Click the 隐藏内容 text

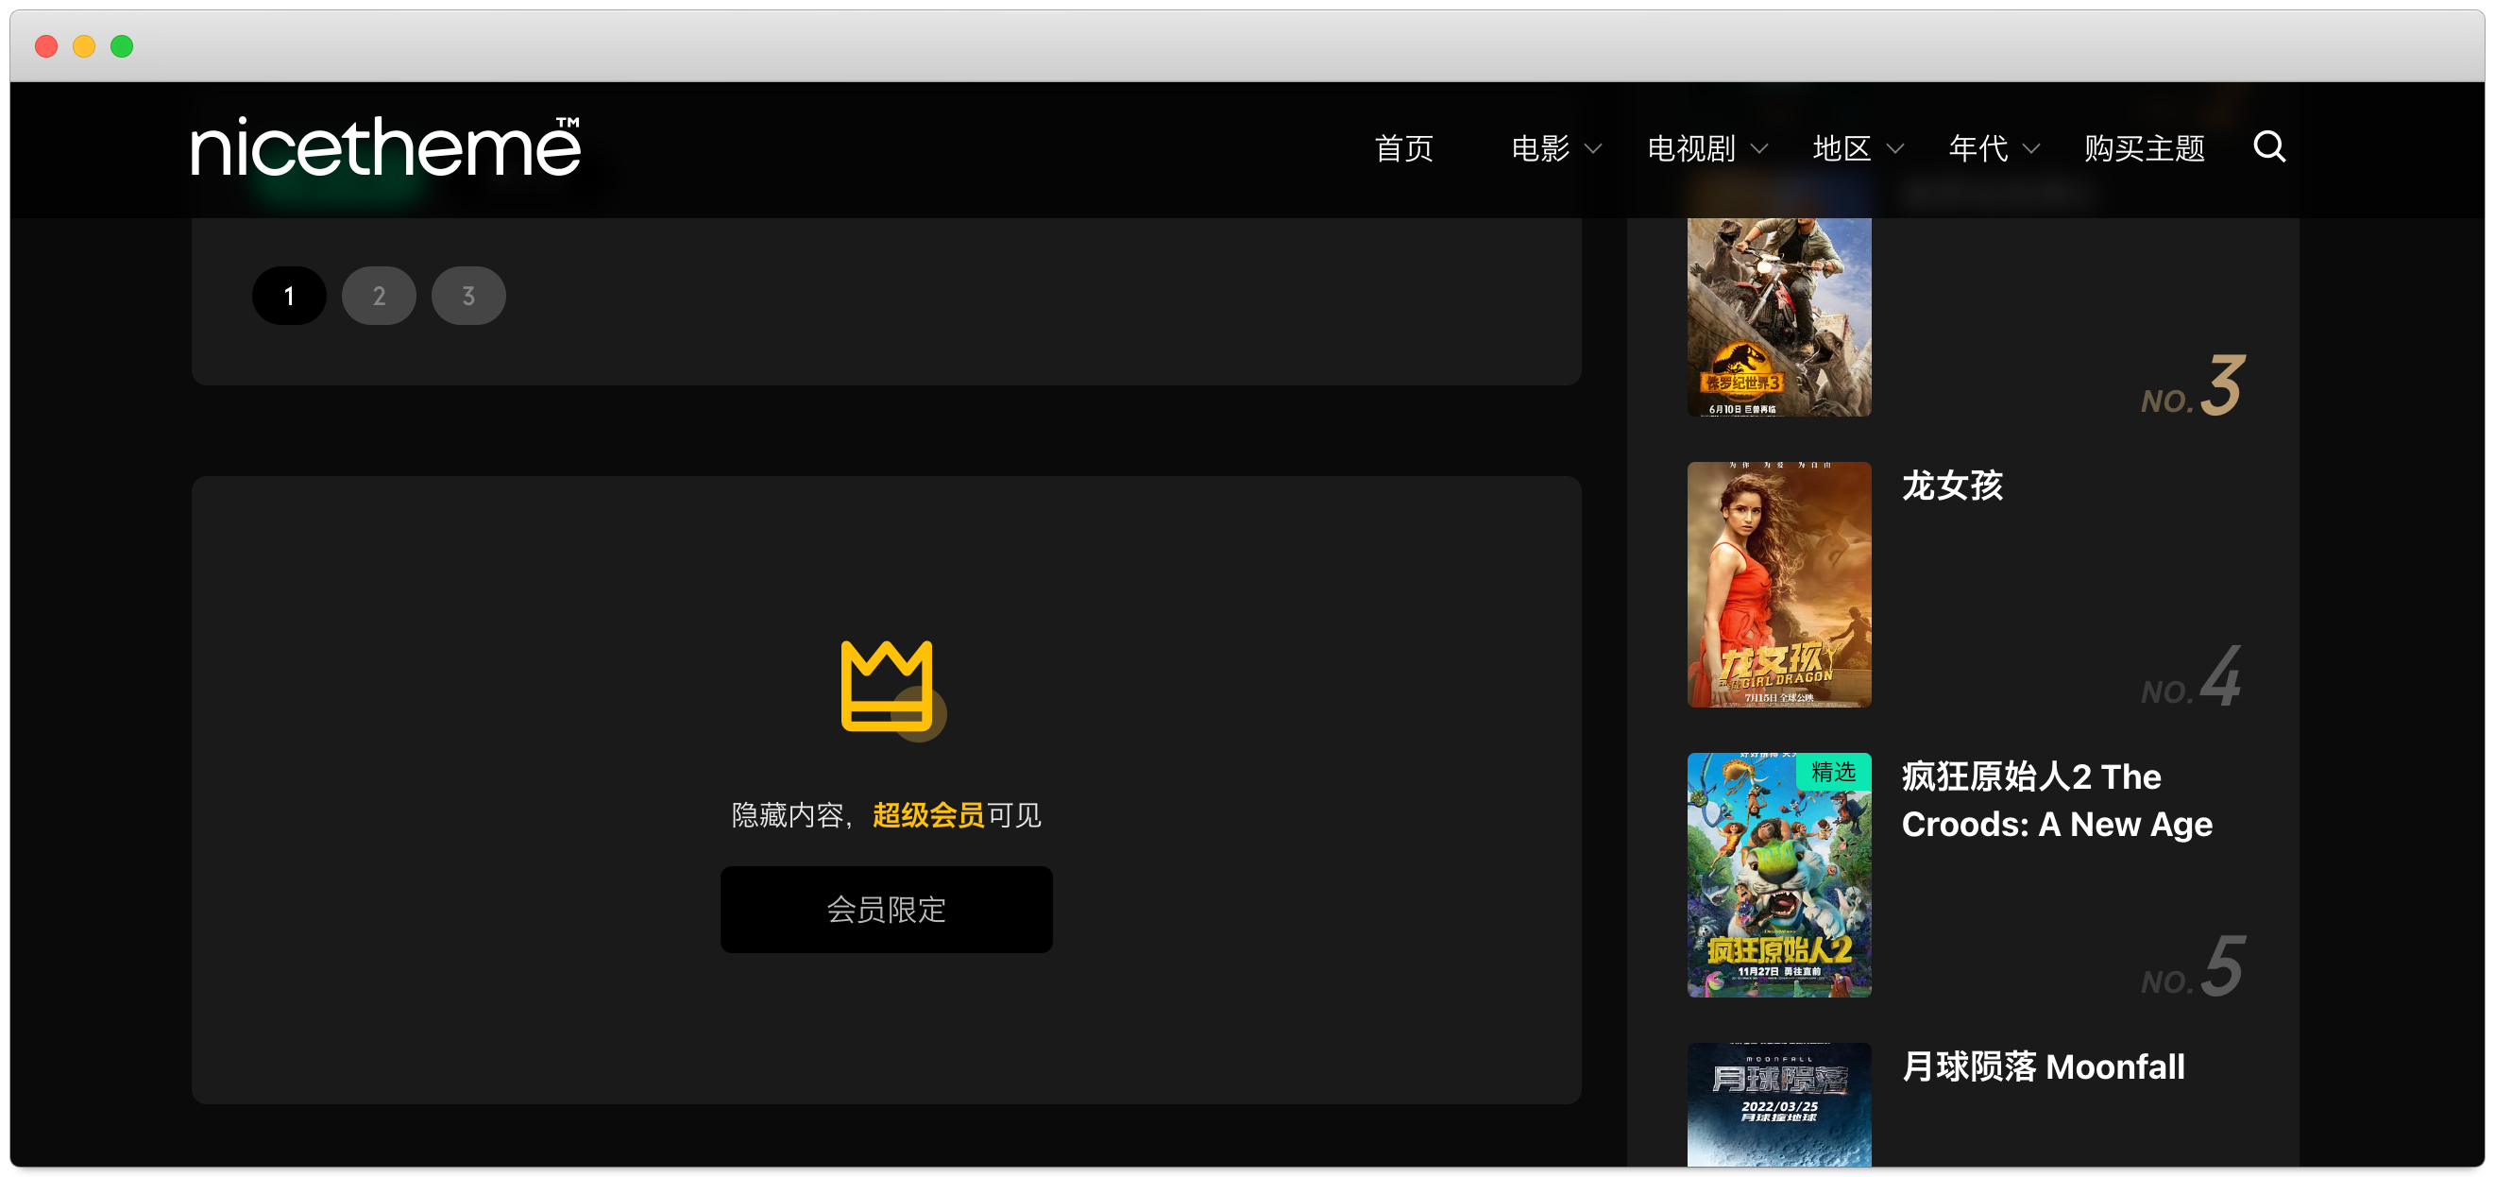(788, 814)
